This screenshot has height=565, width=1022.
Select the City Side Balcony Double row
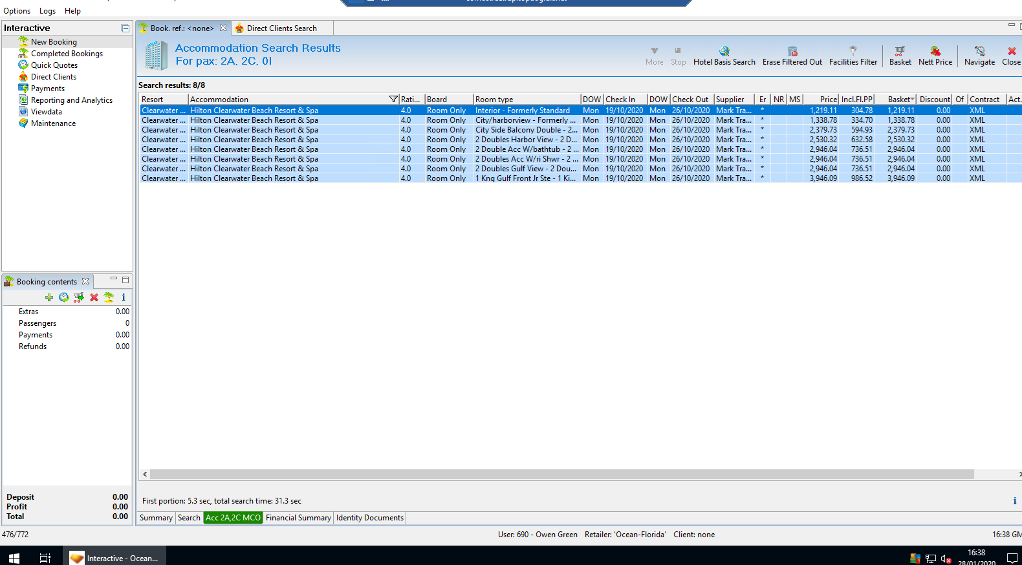[x=580, y=130]
